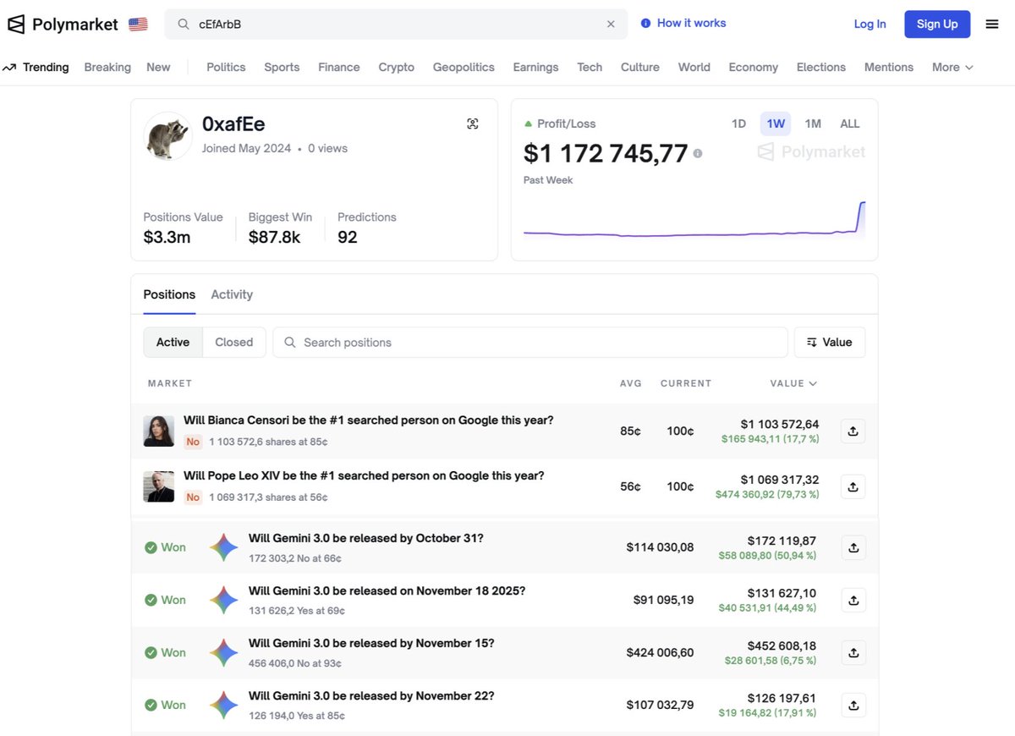Open the Earnings category
The image size is (1015, 736).
click(535, 68)
